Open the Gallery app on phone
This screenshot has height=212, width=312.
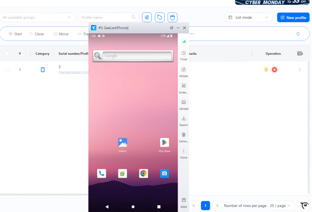click(122, 143)
